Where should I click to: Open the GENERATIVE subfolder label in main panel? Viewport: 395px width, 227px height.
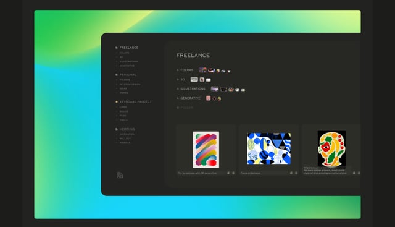click(191, 98)
